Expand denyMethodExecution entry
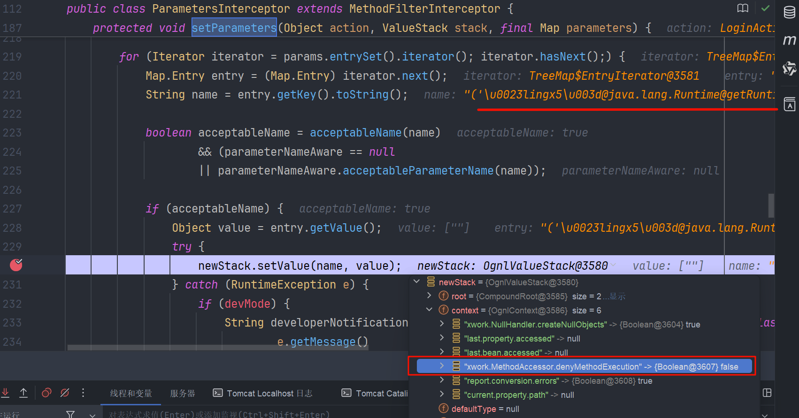The height and width of the screenshot is (418, 799). (x=442, y=366)
